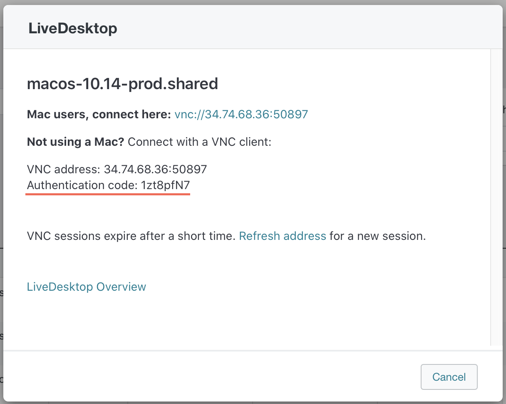
Task: Click empty footer area left of Cancel
Action: tap(208, 377)
